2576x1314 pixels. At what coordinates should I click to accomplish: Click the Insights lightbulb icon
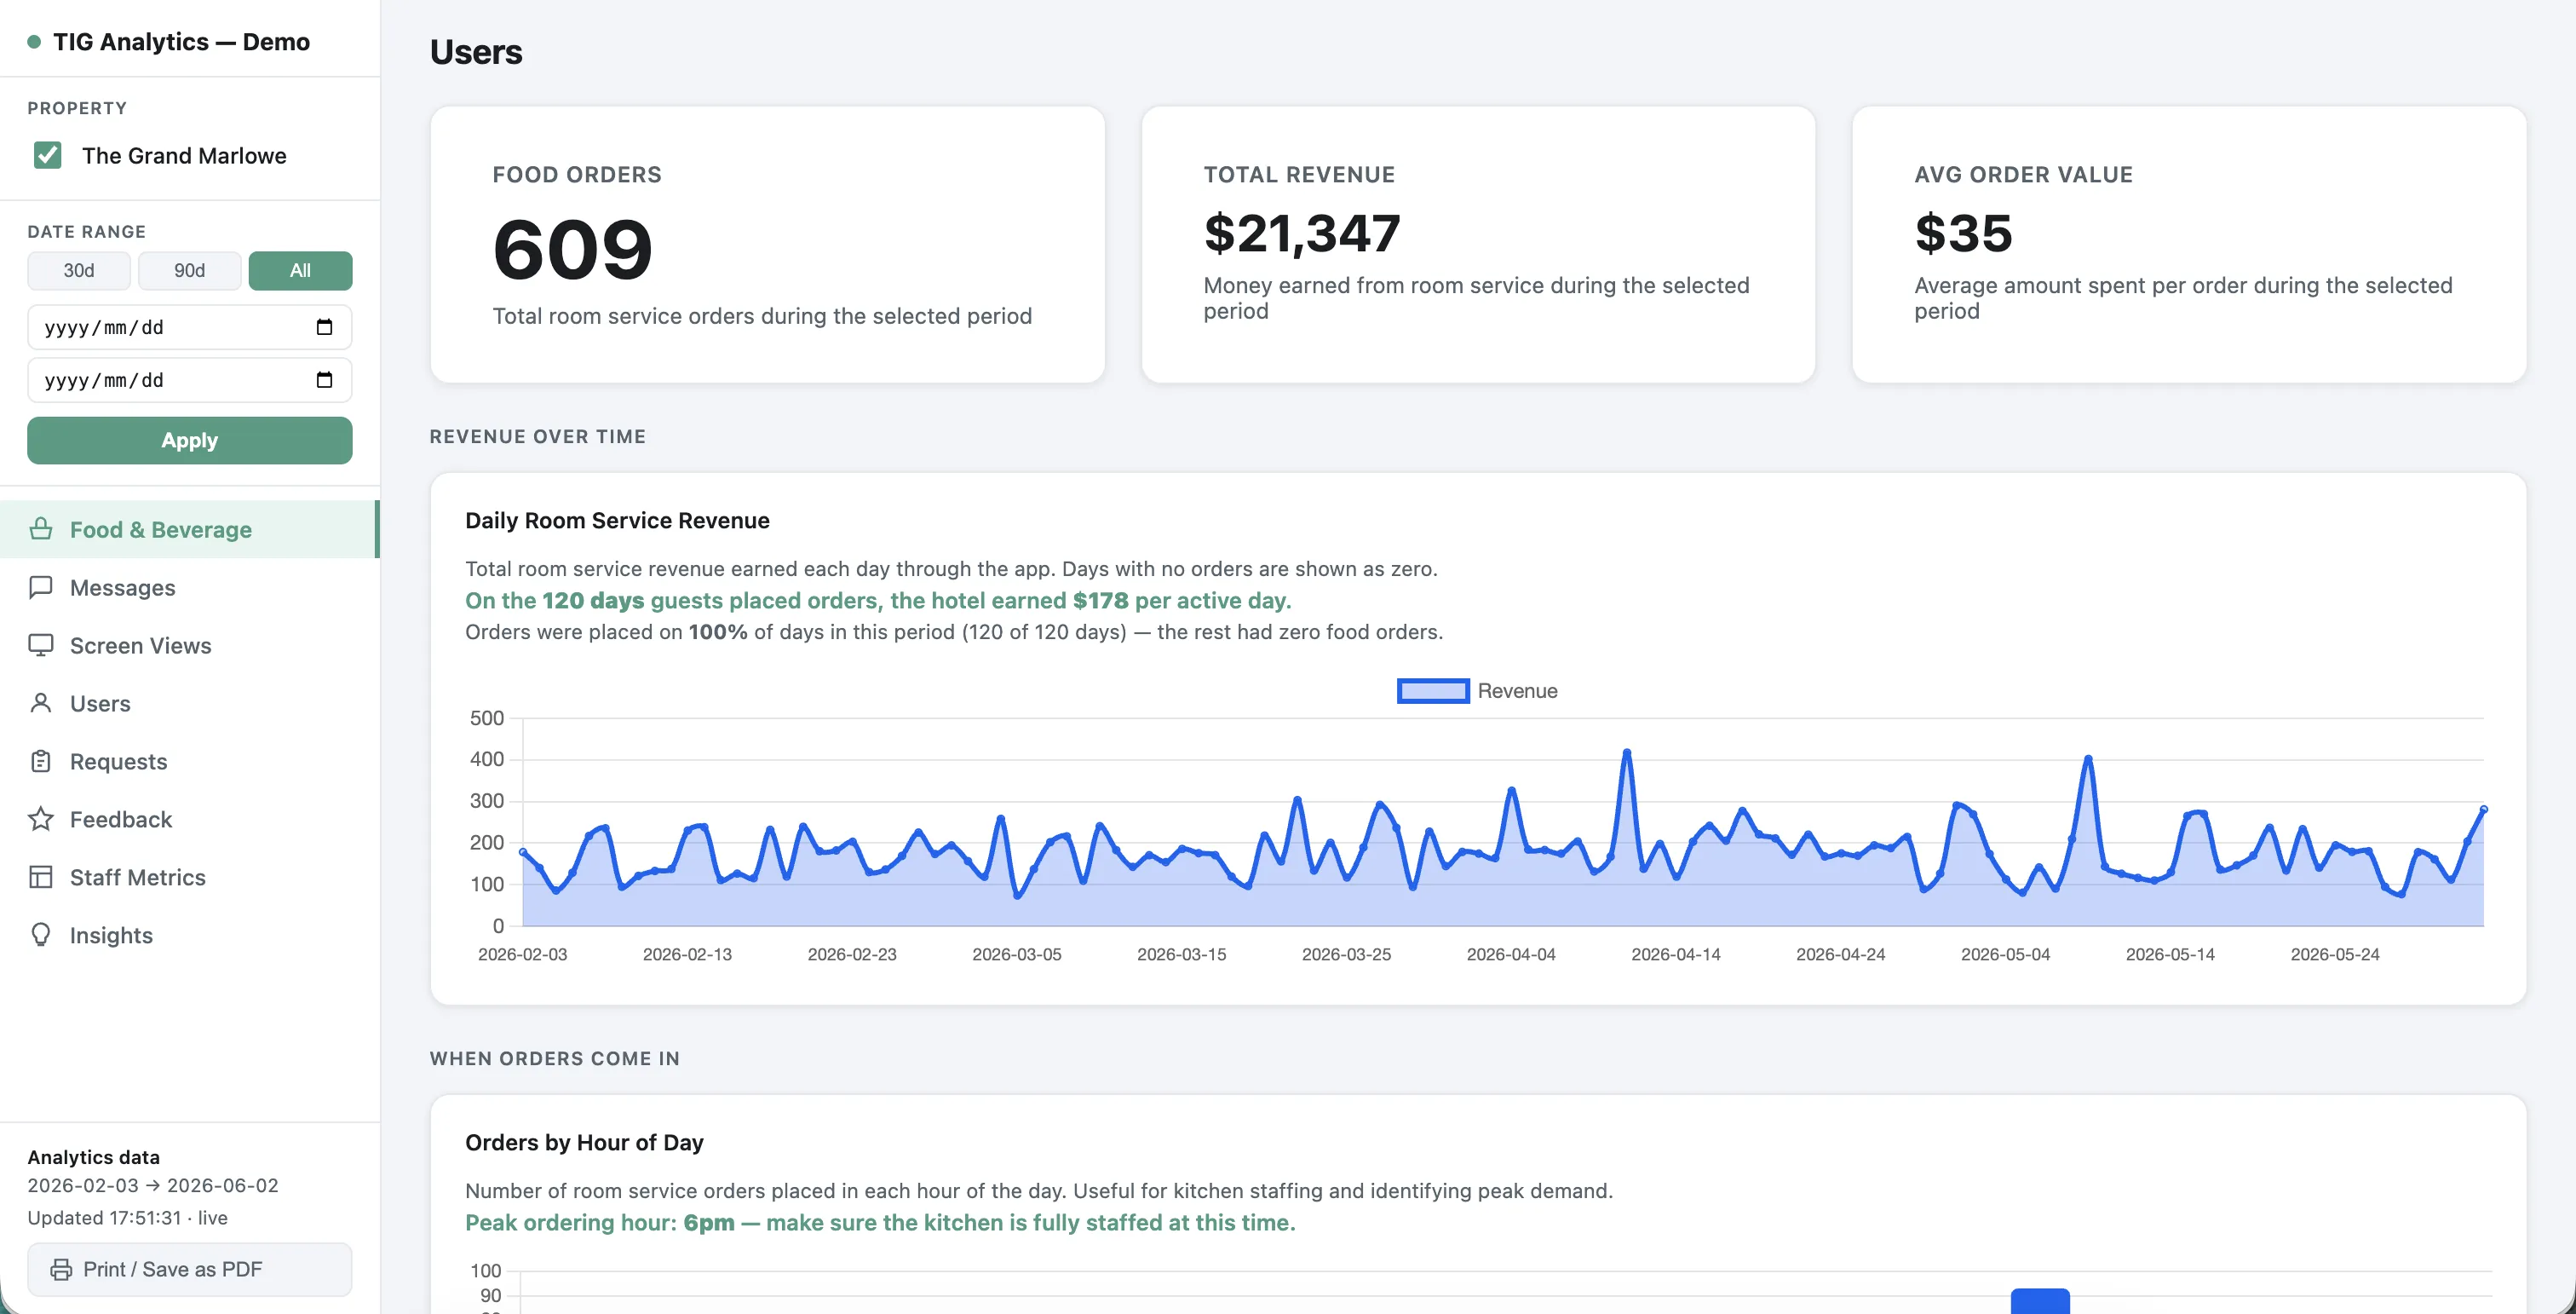[x=41, y=935]
